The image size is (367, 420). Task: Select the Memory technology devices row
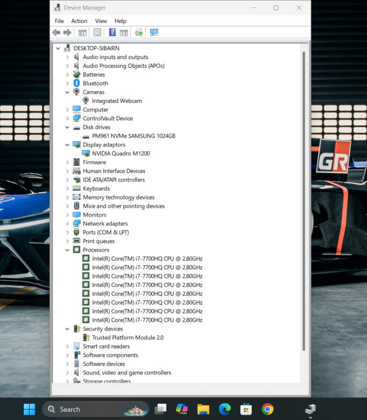click(119, 197)
